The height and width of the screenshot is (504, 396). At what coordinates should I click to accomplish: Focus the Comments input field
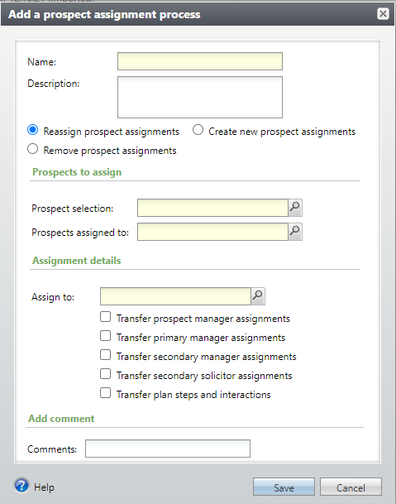click(168, 449)
